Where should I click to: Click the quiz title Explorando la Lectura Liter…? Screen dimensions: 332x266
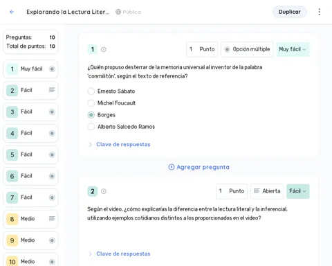(68, 12)
